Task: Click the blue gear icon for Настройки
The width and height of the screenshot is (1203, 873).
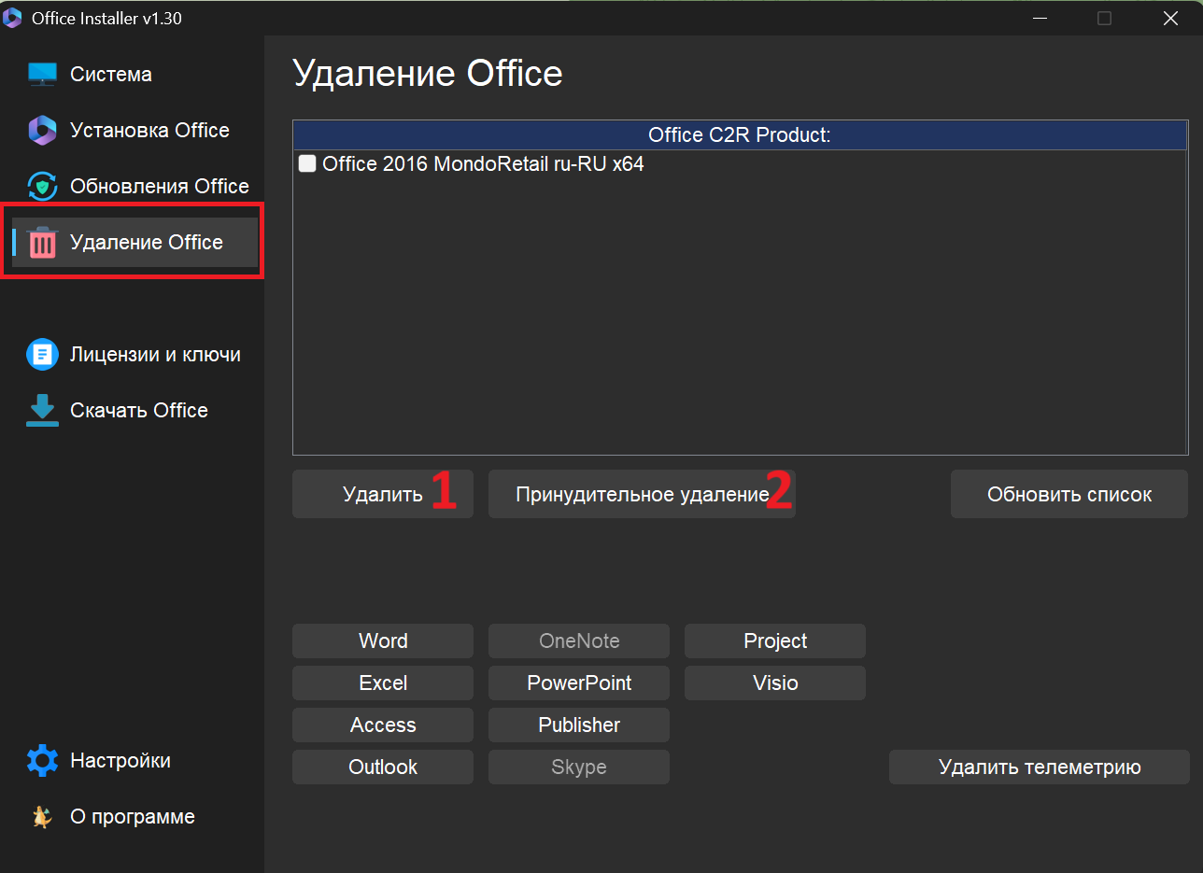Action: [x=42, y=761]
